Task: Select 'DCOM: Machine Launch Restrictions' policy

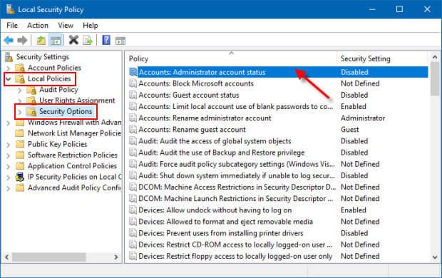Action: 236,199
